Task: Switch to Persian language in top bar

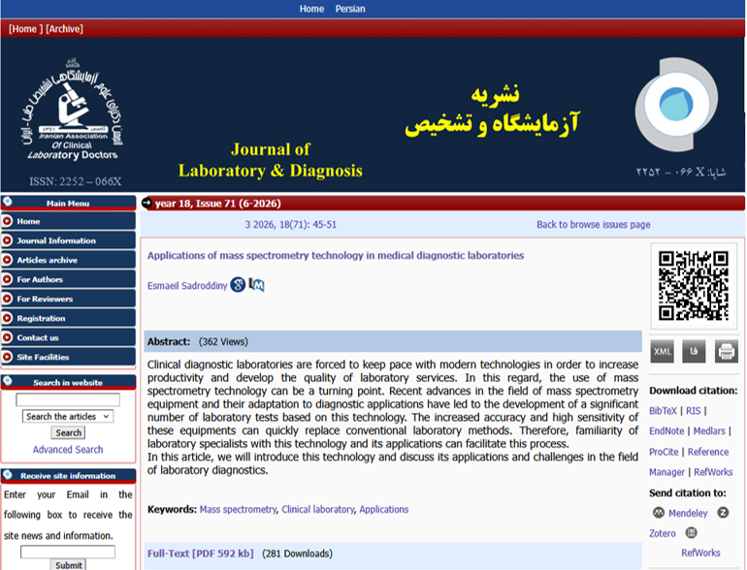Action: coord(350,9)
